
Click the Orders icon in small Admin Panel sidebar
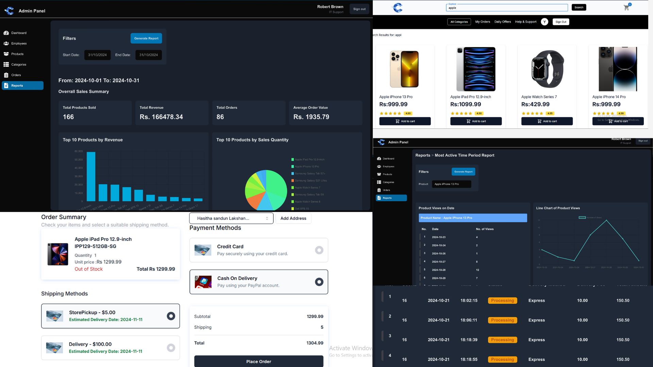pos(379,190)
